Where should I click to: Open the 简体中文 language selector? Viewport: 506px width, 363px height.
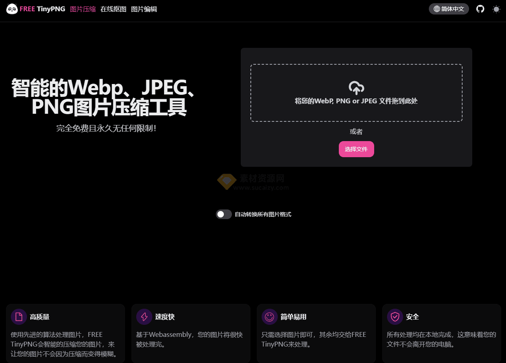(449, 8)
